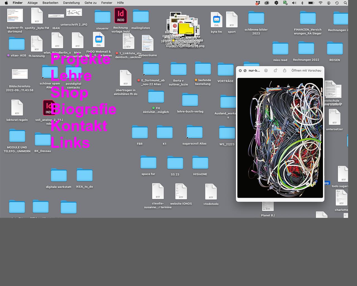Image resolution: width=357 pixels, height=286 pixels.
Task: Open the Wi-Fi status menu
Action: 320,3
